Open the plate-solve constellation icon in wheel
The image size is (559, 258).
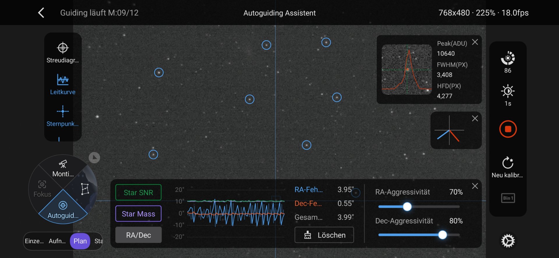tap(85, 189)
